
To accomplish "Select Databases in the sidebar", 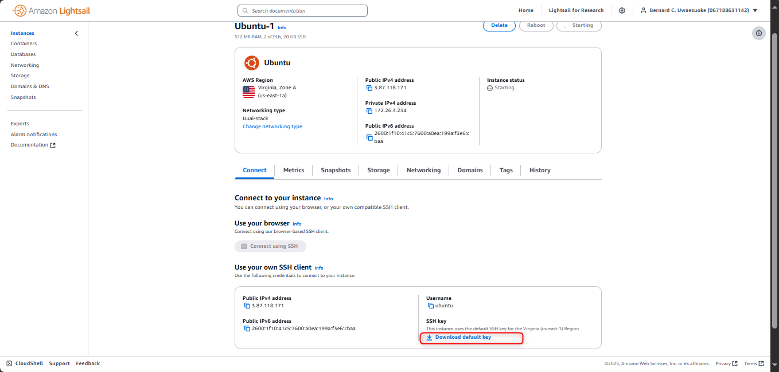I will pyautogui.click(x=23, y=54).
